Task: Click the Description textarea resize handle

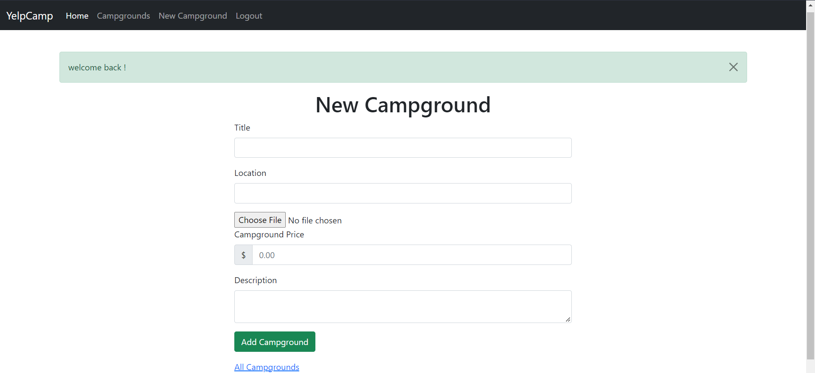Action: pos(568,319)
